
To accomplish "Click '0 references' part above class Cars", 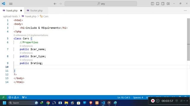I will click(x=20, y=35).
